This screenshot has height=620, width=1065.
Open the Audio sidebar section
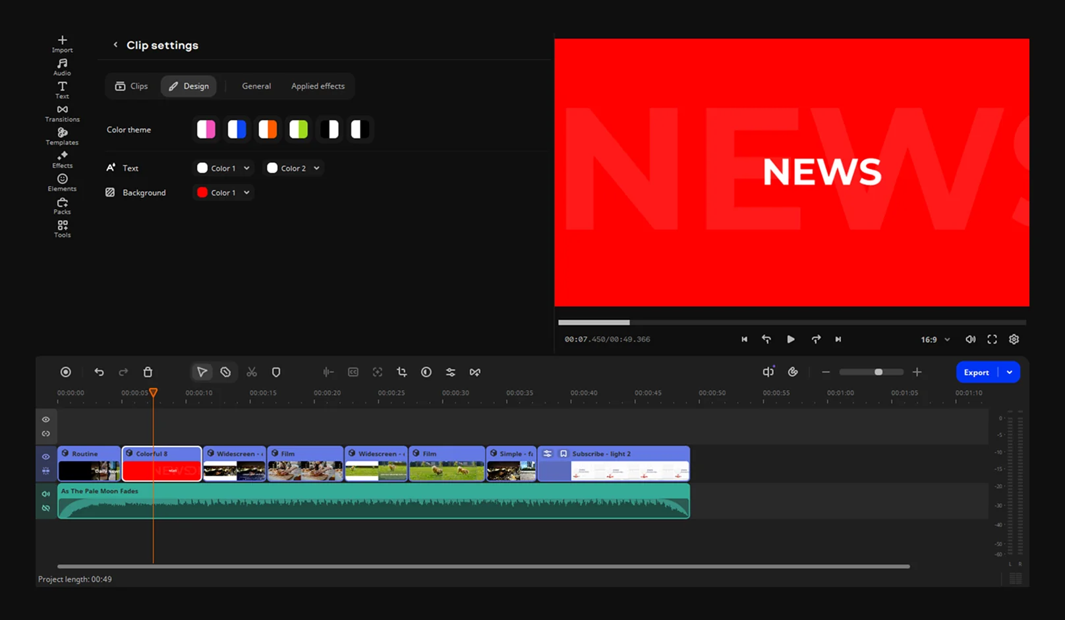point(62,67)
